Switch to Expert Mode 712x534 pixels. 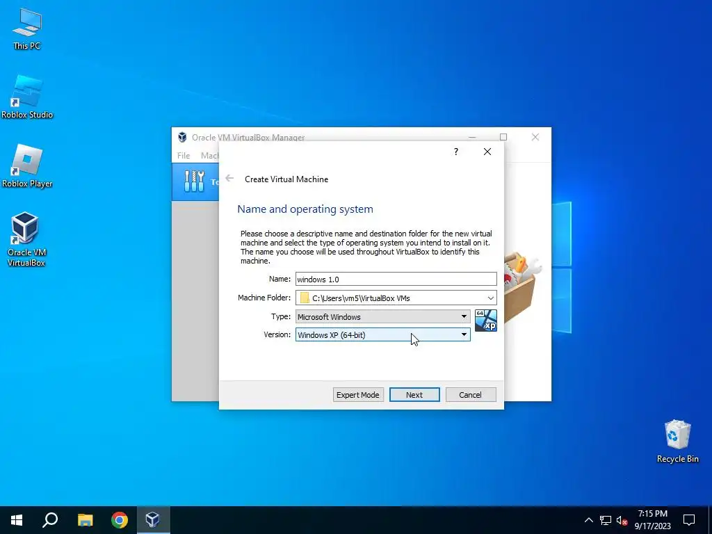pyautogui.click(x=358, y=395)
